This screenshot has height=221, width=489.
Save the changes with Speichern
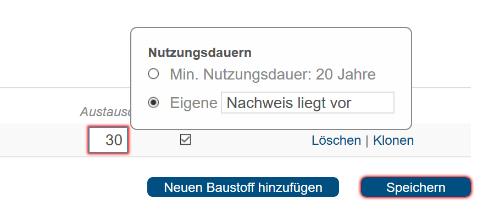click(416, 188)
